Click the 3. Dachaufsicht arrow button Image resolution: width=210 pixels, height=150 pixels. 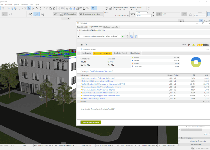[x=128, y=16]
